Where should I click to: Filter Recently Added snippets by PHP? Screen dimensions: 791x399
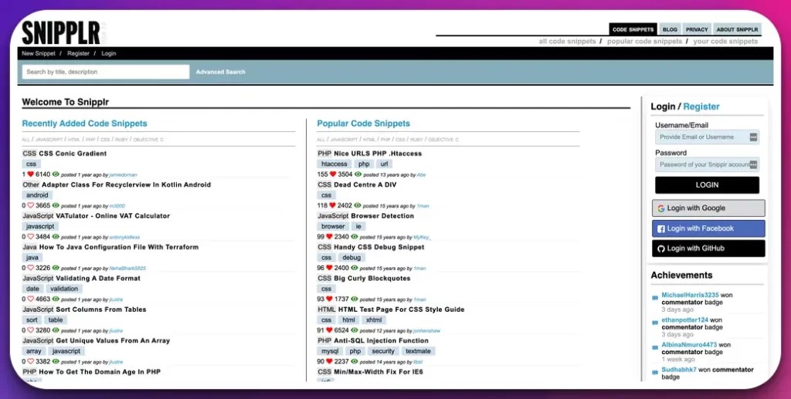pyautogui.click(x=90, y=140)
